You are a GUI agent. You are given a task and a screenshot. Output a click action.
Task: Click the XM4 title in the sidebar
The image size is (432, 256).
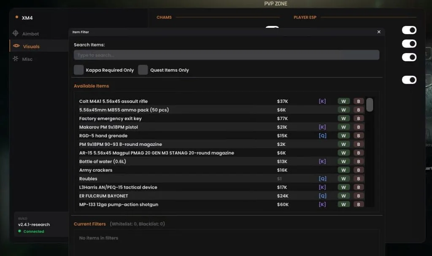(27, 18)
